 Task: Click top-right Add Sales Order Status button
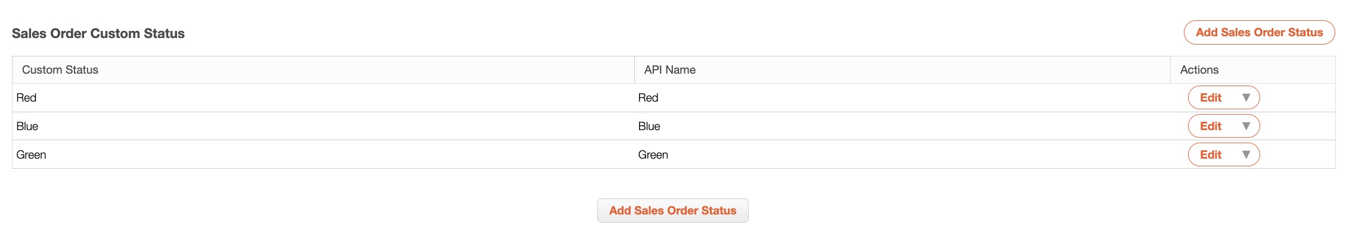1258,33
